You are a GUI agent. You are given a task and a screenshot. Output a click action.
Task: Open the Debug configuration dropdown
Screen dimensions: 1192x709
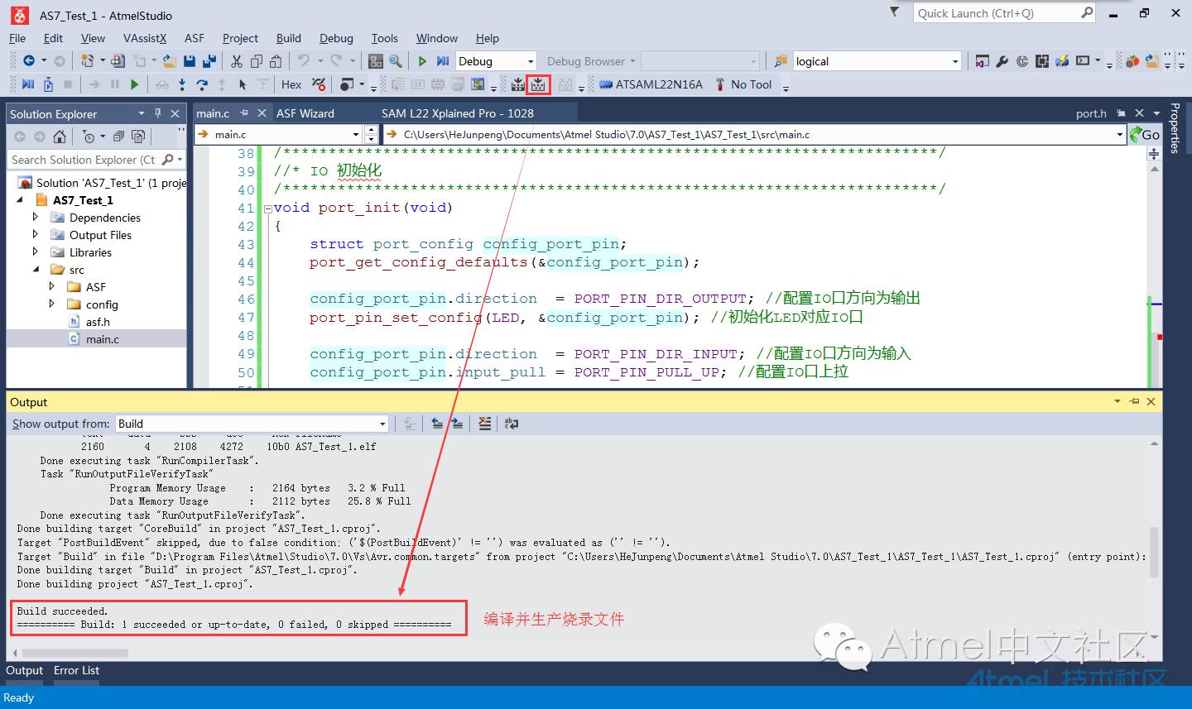coord(496,61)
